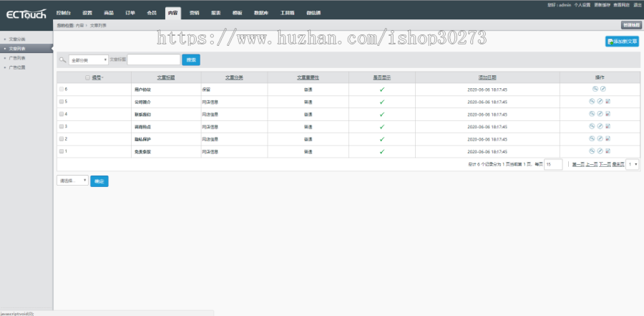Click the article title input field
Image resolution: width=644 pixels, height=316 pixels.
click(154, 60)
